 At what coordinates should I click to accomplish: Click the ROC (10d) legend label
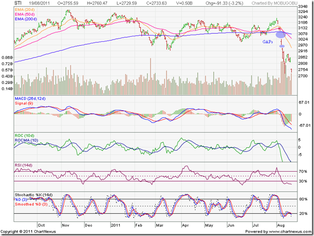pos(25,136)
